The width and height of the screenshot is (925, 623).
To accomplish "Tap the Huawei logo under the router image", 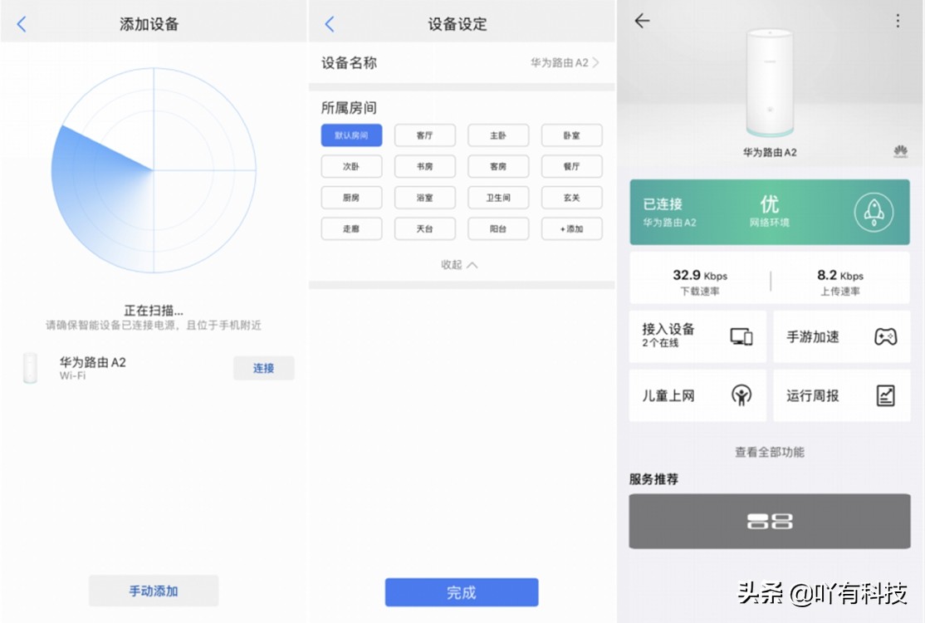I will [899, 151].
